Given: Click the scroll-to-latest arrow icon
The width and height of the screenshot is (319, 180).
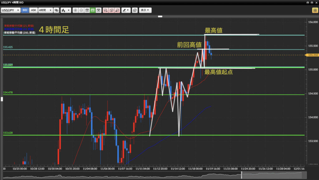Looking at the screenshot, I should tap(98, 10).
